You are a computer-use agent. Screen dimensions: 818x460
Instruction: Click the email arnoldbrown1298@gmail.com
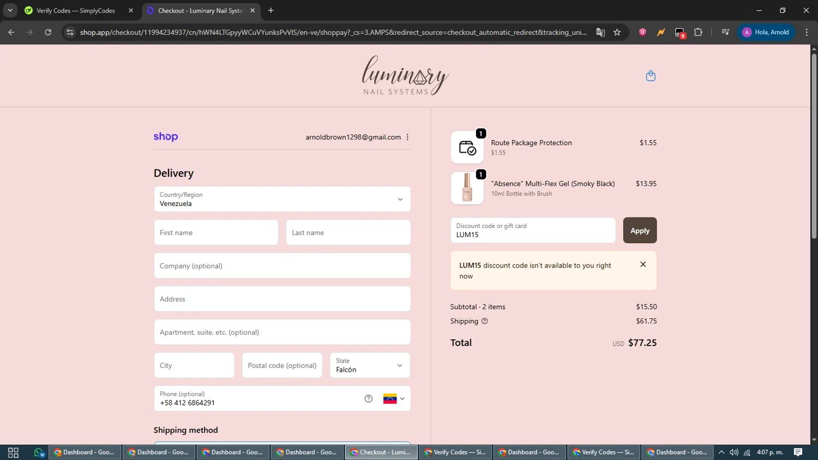(353, 137)
